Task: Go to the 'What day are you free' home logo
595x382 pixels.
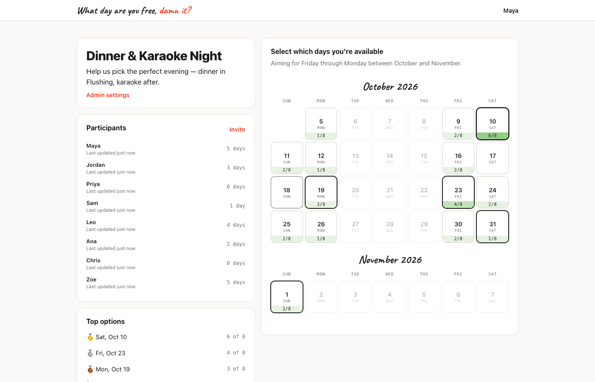Action: click(134, 11)
